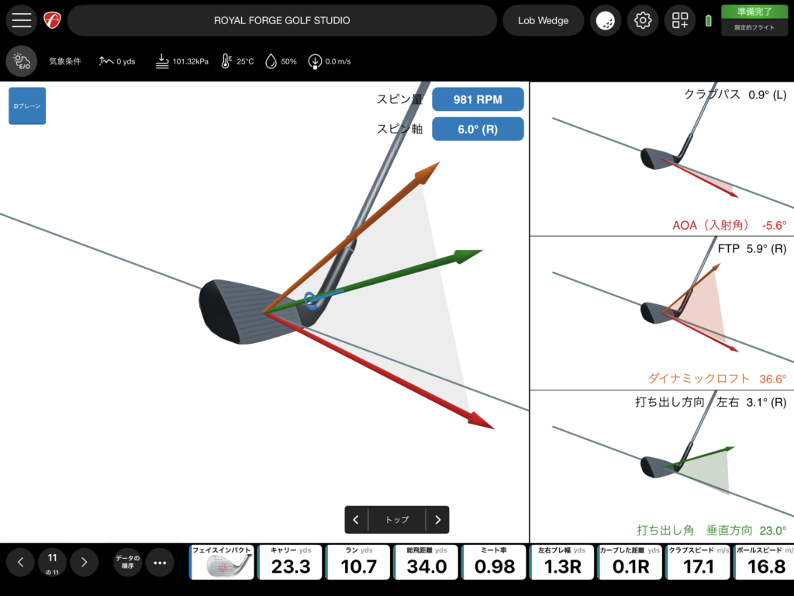This screenshot has width=794, height=596.
Task: Open the データの順序 data order menu
Action: point(127,563)
